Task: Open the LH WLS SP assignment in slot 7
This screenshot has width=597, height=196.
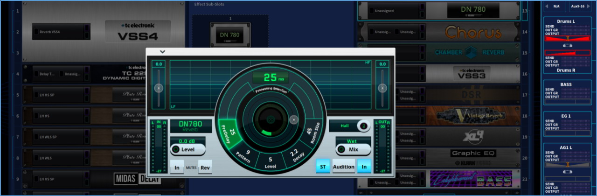Action: 61,137
